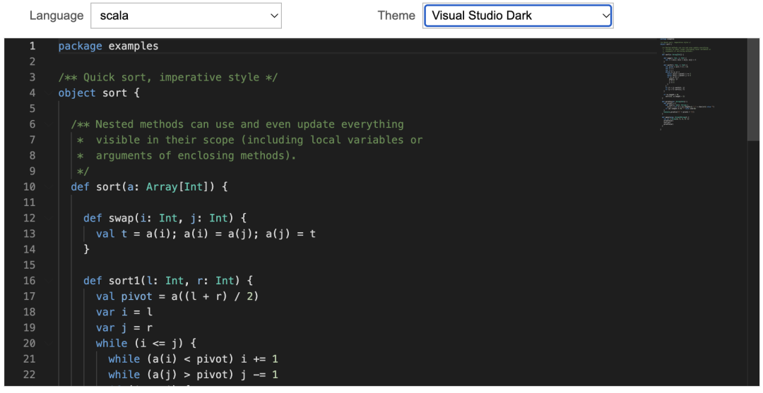Click the 'examples' package name
The image size is (763, 393).
point(133,47)
